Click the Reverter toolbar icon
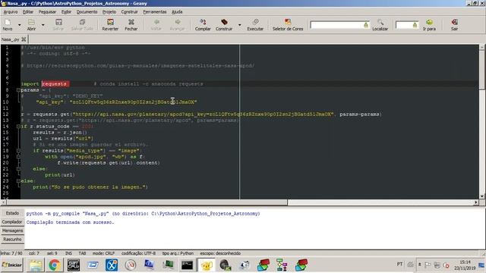The width and height of the screenshot is (486, 273). click(110, 24)
